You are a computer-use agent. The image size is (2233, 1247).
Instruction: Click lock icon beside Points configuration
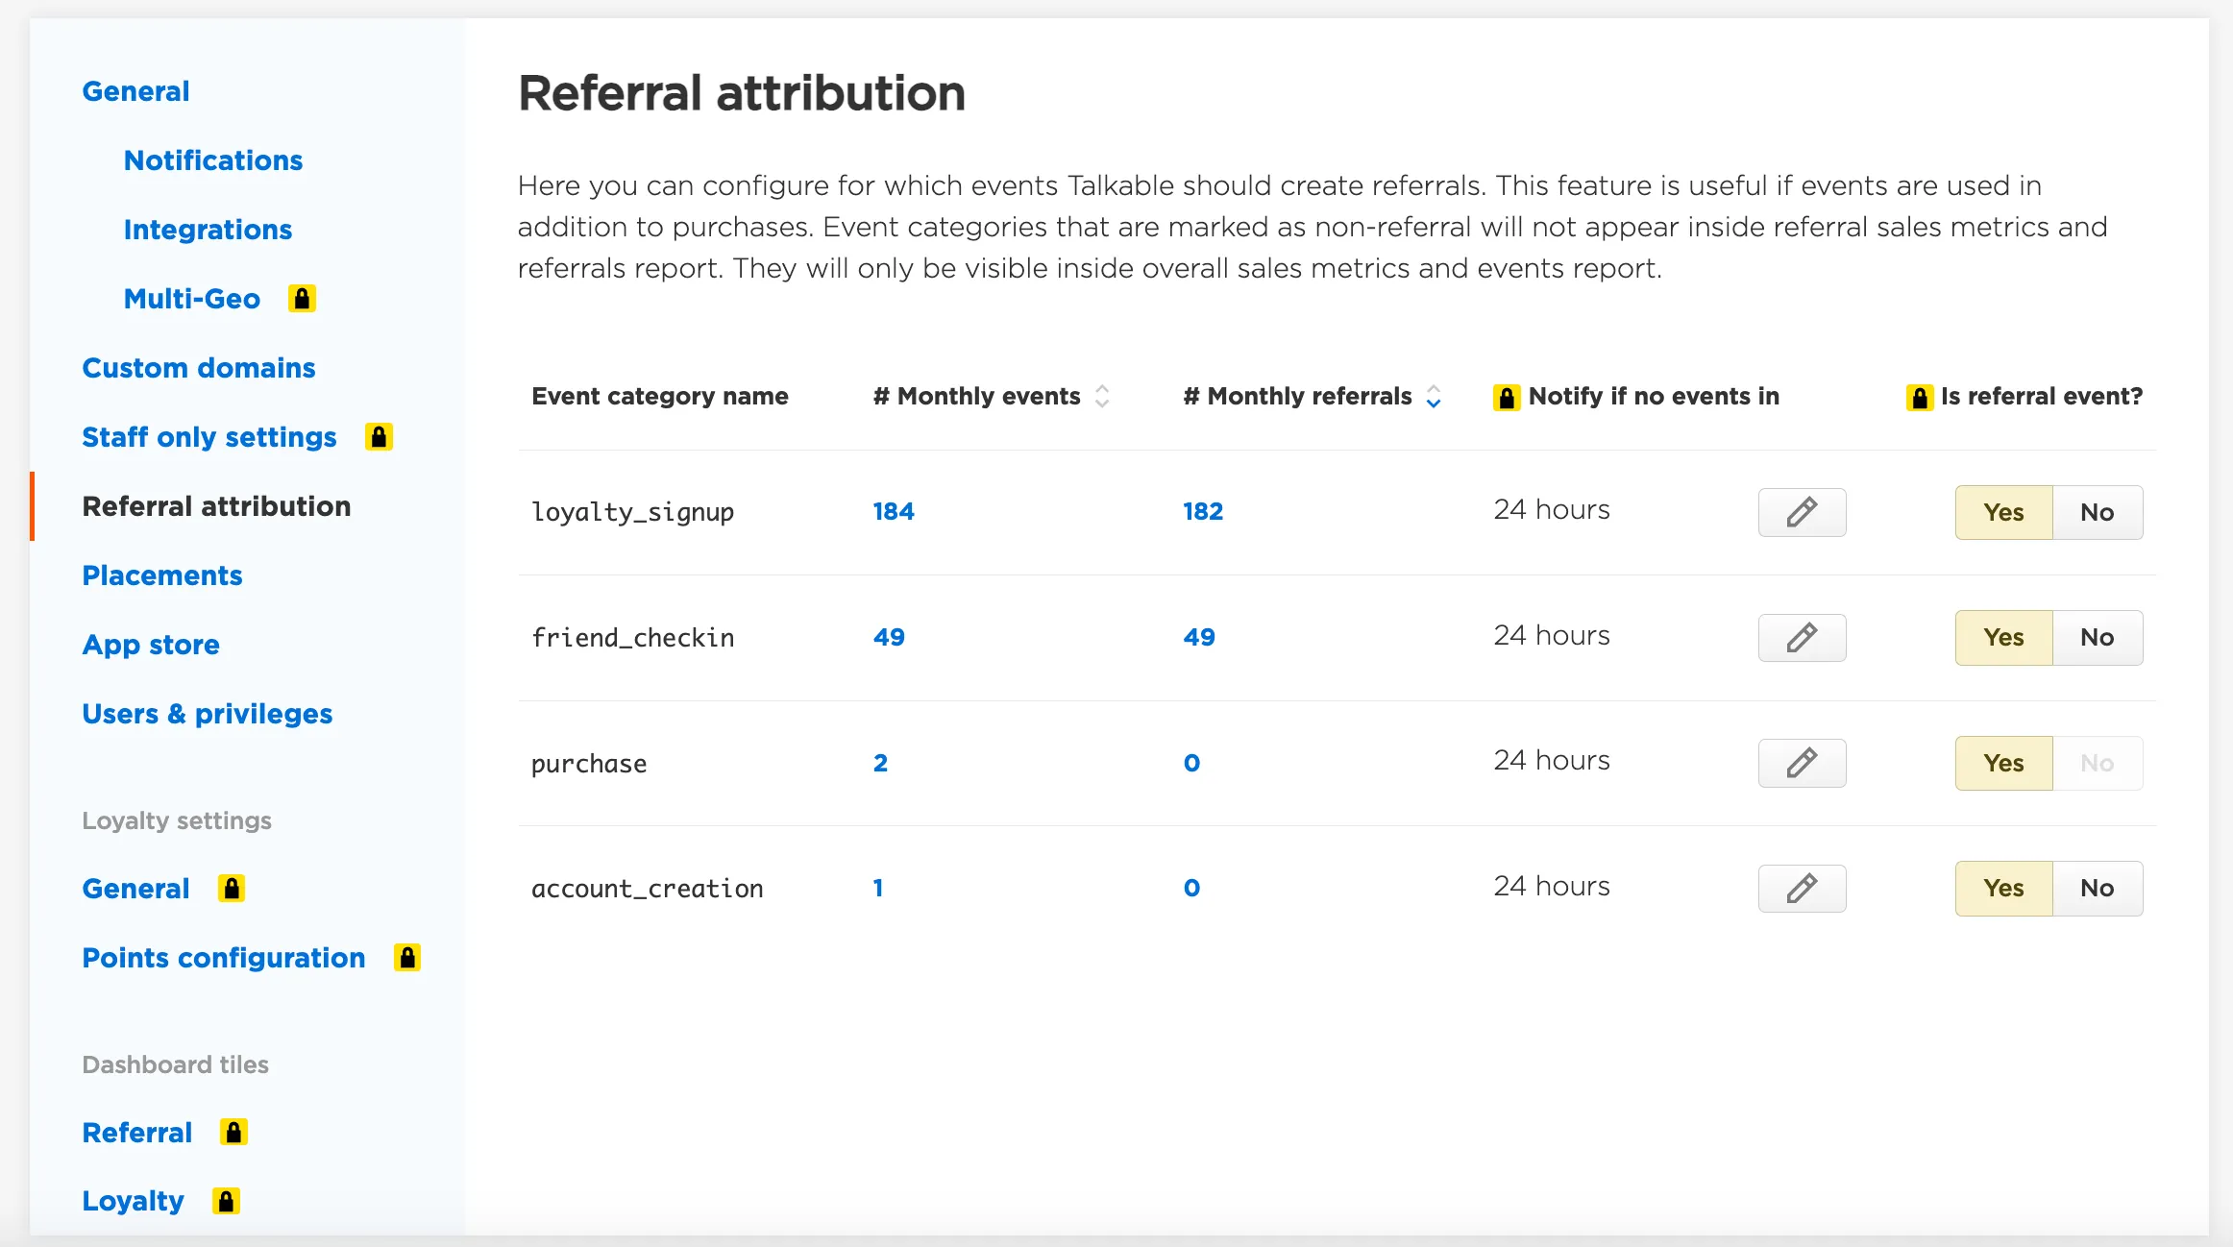(407, 958)
